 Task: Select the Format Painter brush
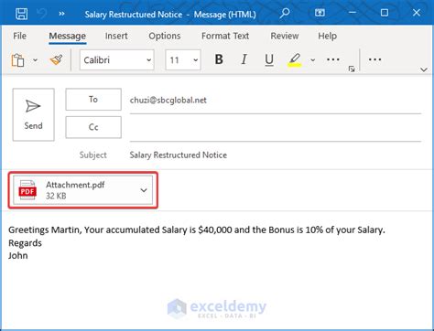point(57,59)
